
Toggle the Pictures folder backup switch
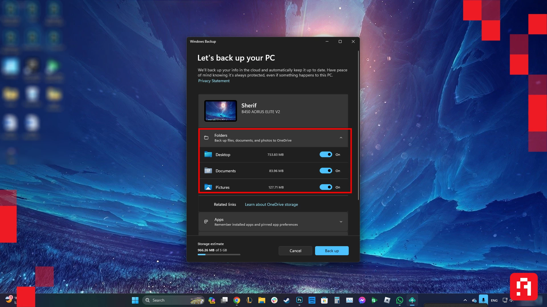coord(326,187)
